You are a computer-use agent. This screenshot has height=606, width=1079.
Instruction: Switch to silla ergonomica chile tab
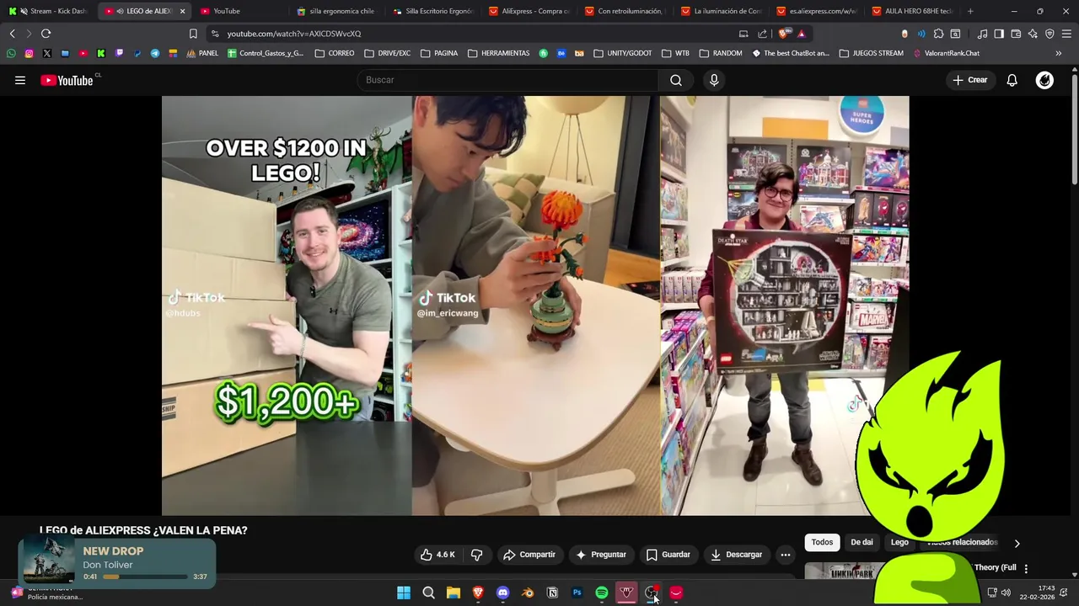336,11
